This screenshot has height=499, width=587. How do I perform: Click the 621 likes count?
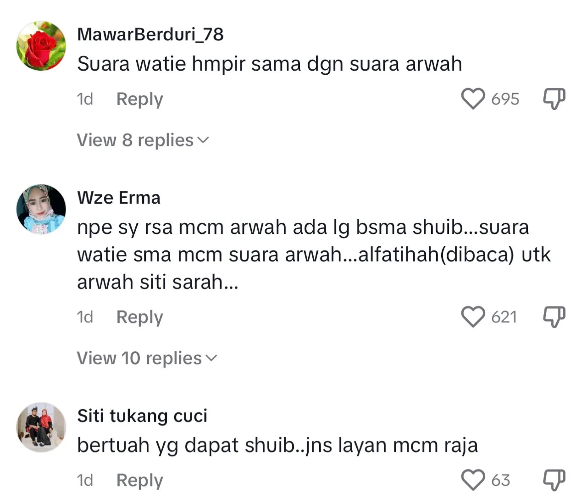click(504, 317)
